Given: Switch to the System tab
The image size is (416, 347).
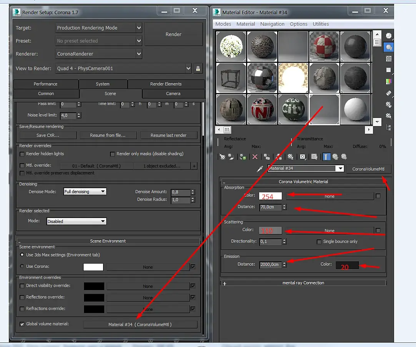Looking at the screenshot, I should pyautogui.click(x=103, y=84).
